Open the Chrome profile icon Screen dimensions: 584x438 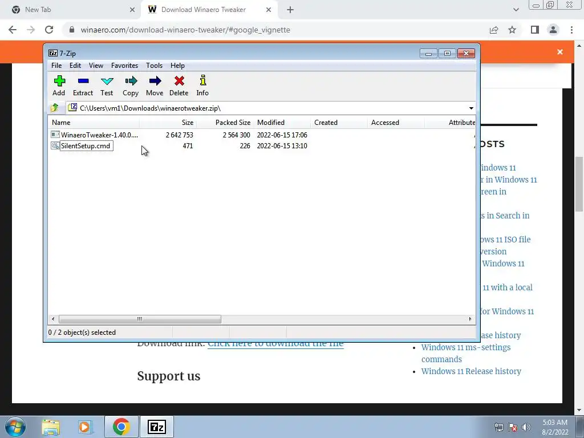(x=553, y=30)
